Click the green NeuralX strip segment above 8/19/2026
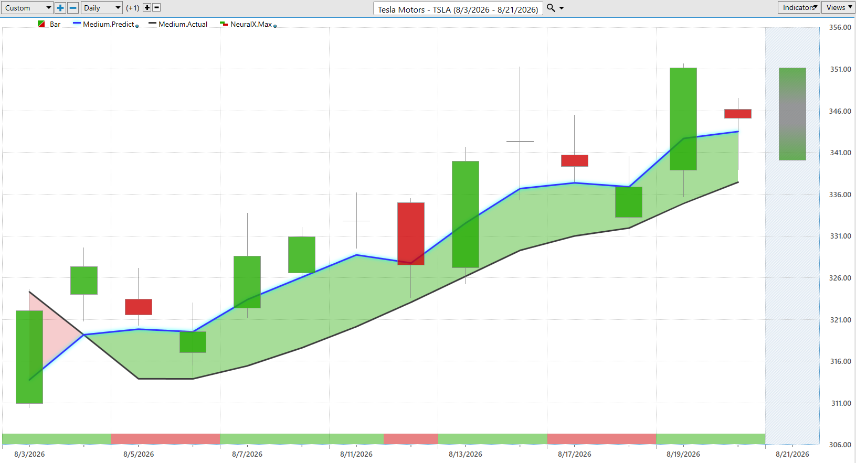856x463 pixels. [711, 439]
